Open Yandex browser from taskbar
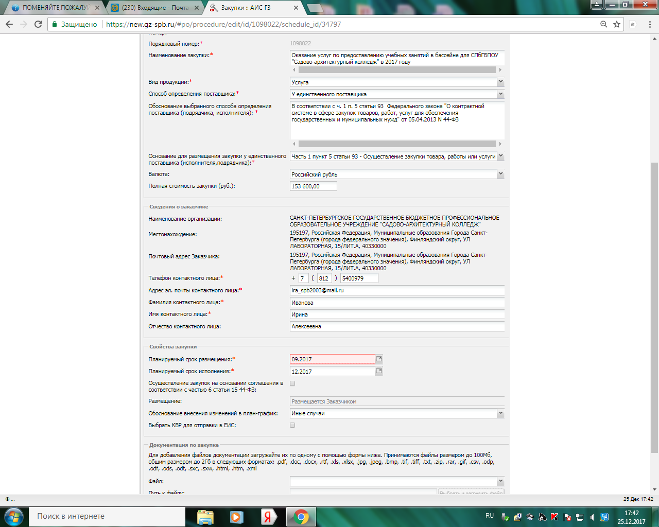The height and width of the screenshot is (527, 659). pos(268,517)
